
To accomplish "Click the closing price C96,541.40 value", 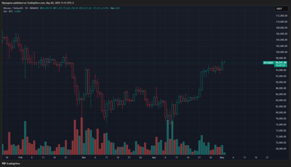I will pyautogui.click(x=87, y=8).
